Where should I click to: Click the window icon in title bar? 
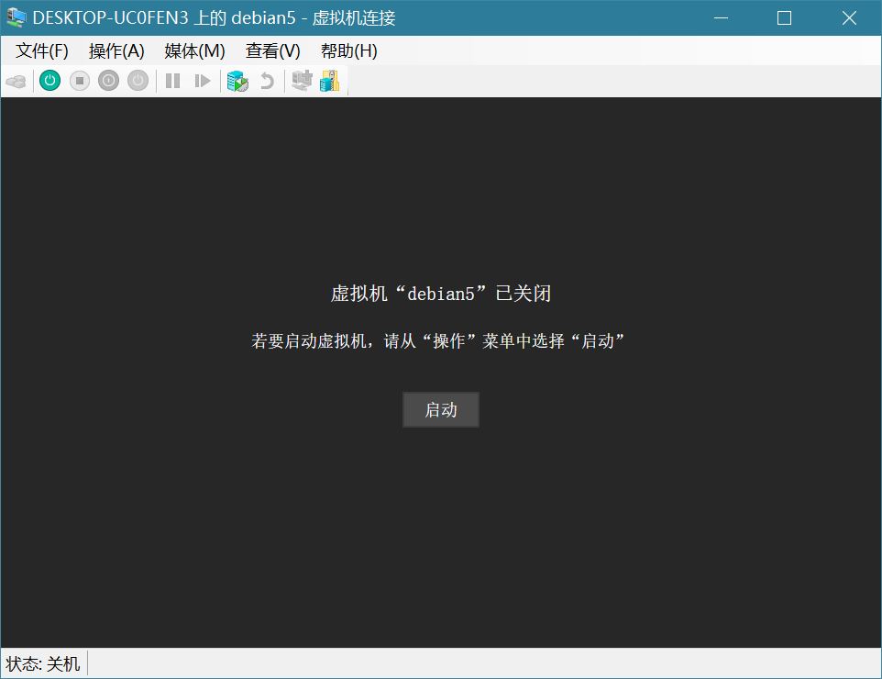coord(17,18)
